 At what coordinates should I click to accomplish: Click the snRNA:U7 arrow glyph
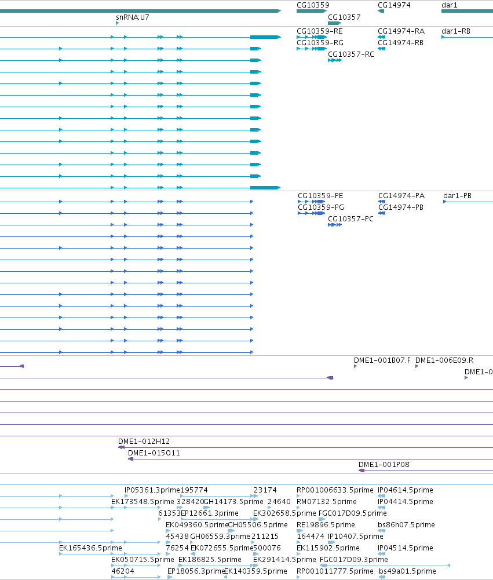[117, 23]
